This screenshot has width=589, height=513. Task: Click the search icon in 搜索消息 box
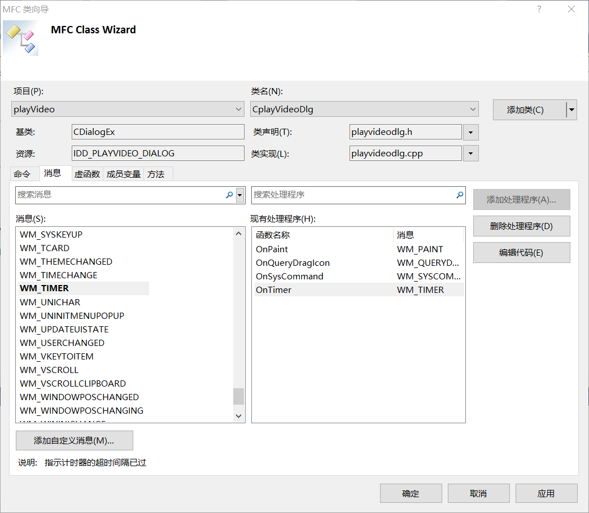pyautogui.click(x=229, y=195)
